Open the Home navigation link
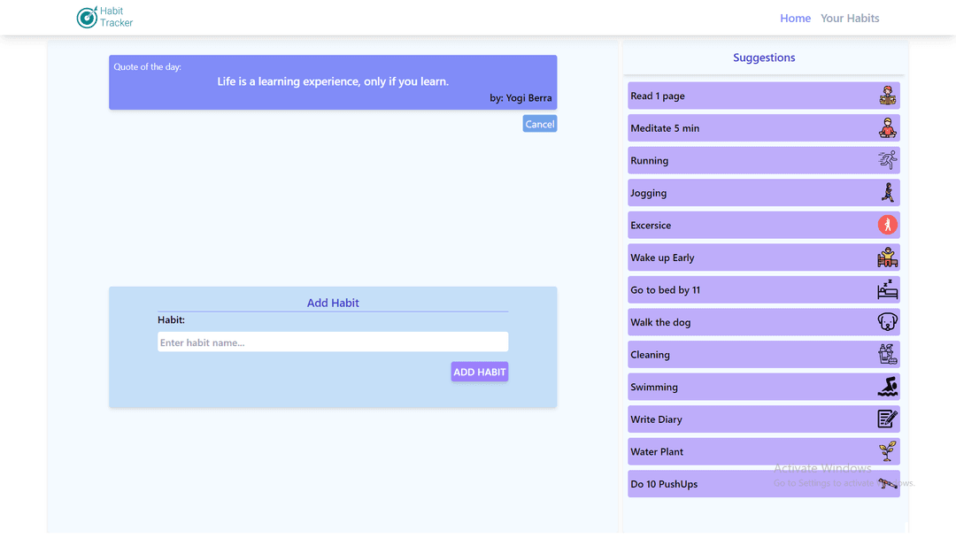Image resolution: width=956 pixels, height=538 pixels. (x=795, y=18)
